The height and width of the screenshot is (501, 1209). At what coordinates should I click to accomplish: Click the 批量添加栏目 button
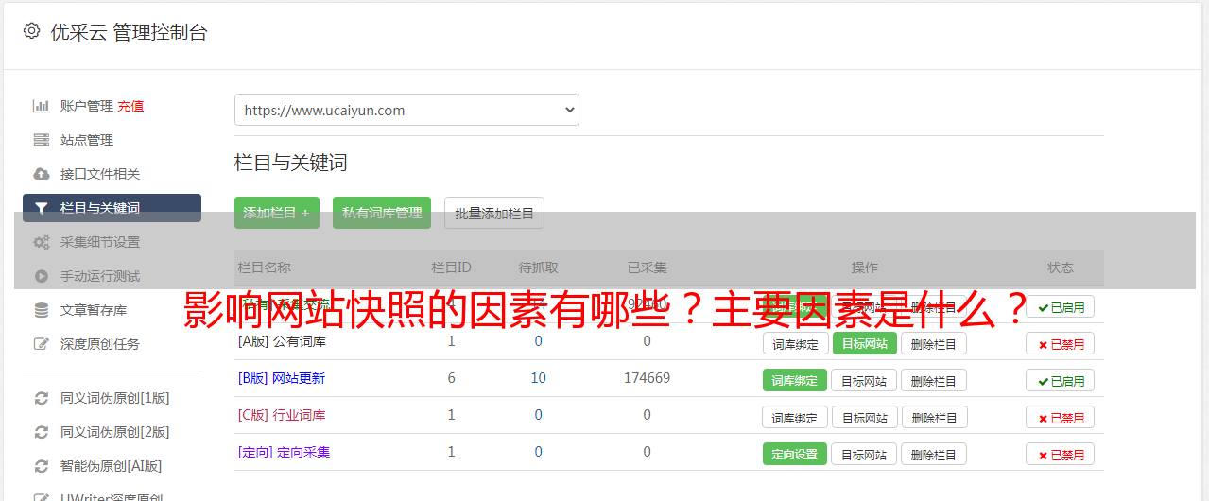click(494, 213)
